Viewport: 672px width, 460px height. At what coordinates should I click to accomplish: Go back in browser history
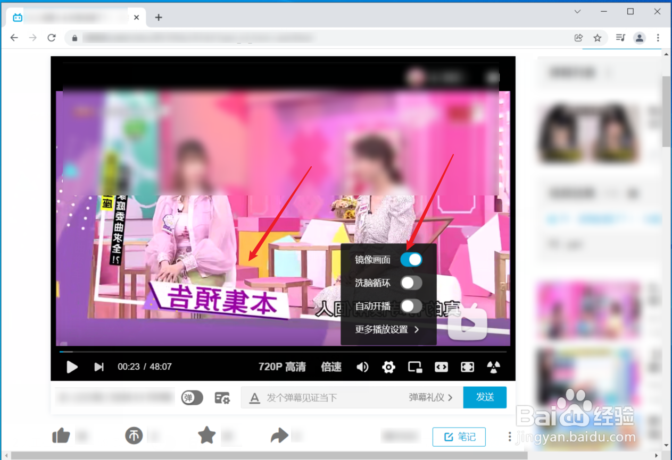14,38
